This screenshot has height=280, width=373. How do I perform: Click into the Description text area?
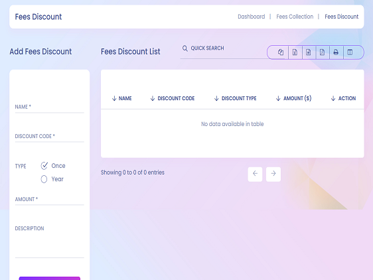tap(50, 241)
